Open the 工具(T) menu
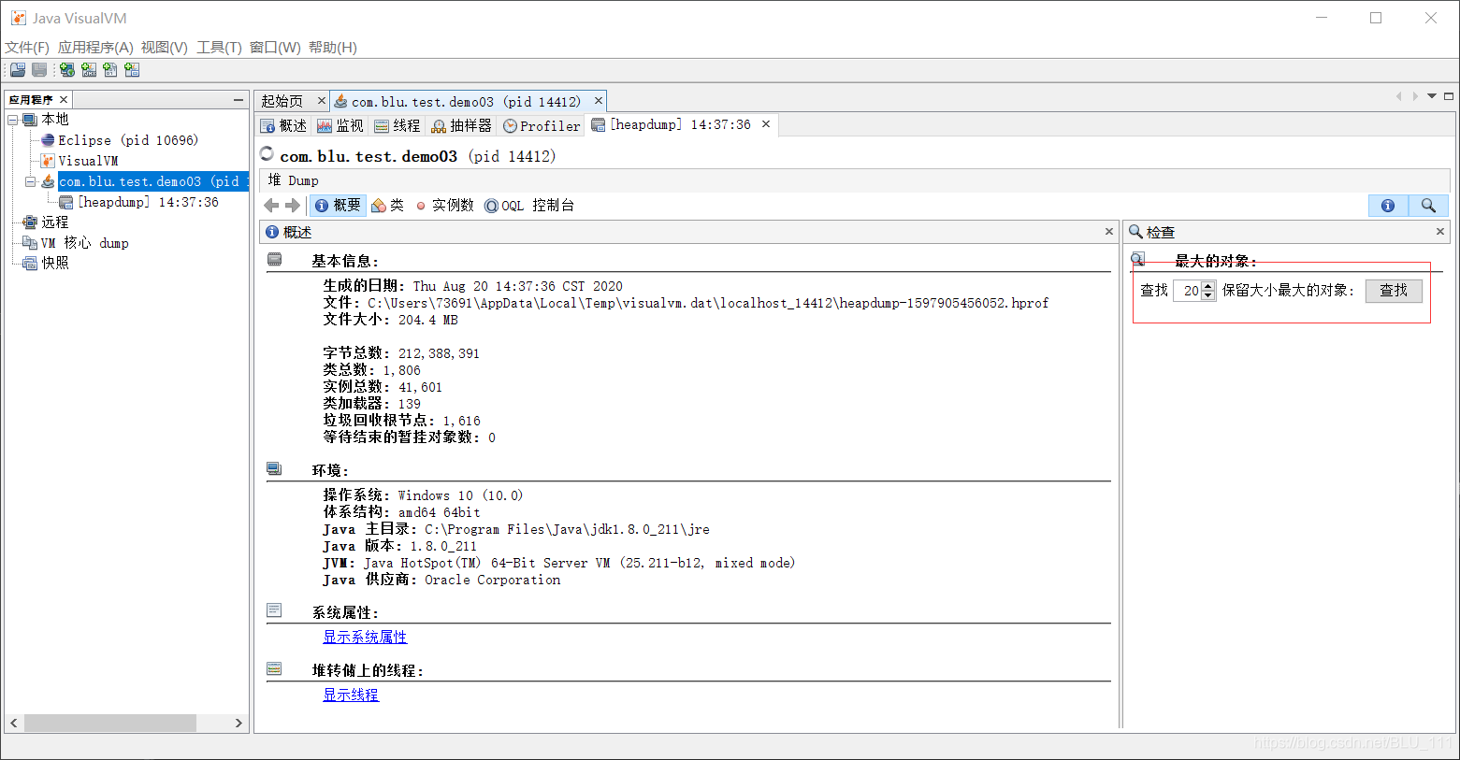The width and height of the screenshot is (1460, 760). [x=219, y=48]
